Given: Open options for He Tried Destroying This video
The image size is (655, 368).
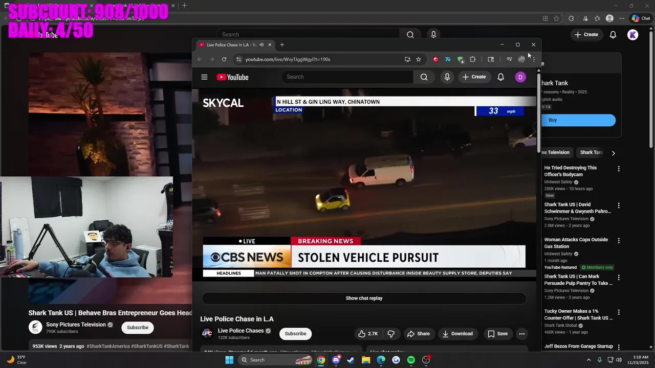Looking at the screenshot, I should click(x=619, y=169).
